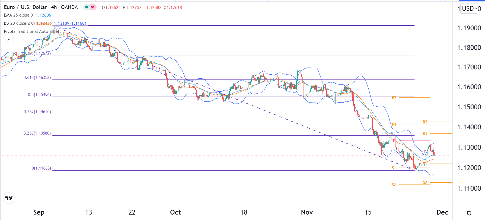Click the TradingView logo icon
This screenshot has height=220, width=485.
pyautogui.click(x=9, y=198)
